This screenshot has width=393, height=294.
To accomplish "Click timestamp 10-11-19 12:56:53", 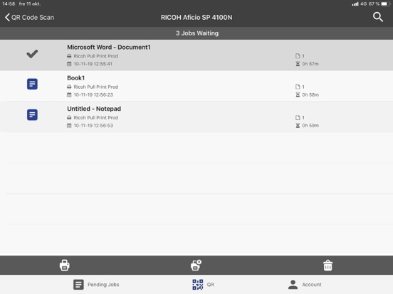I will click(93, 126).
